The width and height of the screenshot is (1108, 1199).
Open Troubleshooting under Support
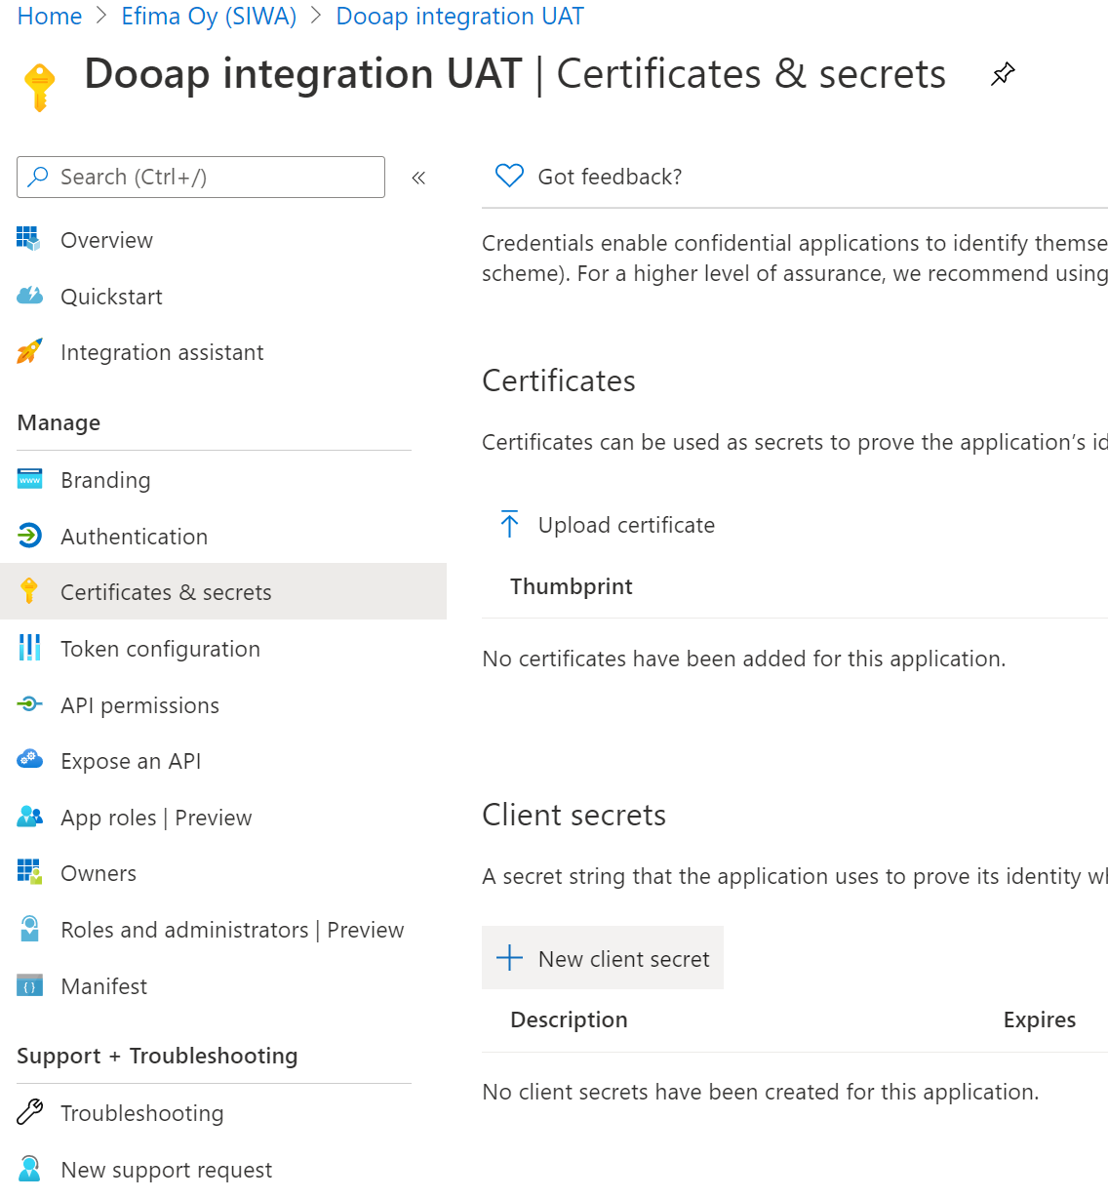[x=223, y=1113]
